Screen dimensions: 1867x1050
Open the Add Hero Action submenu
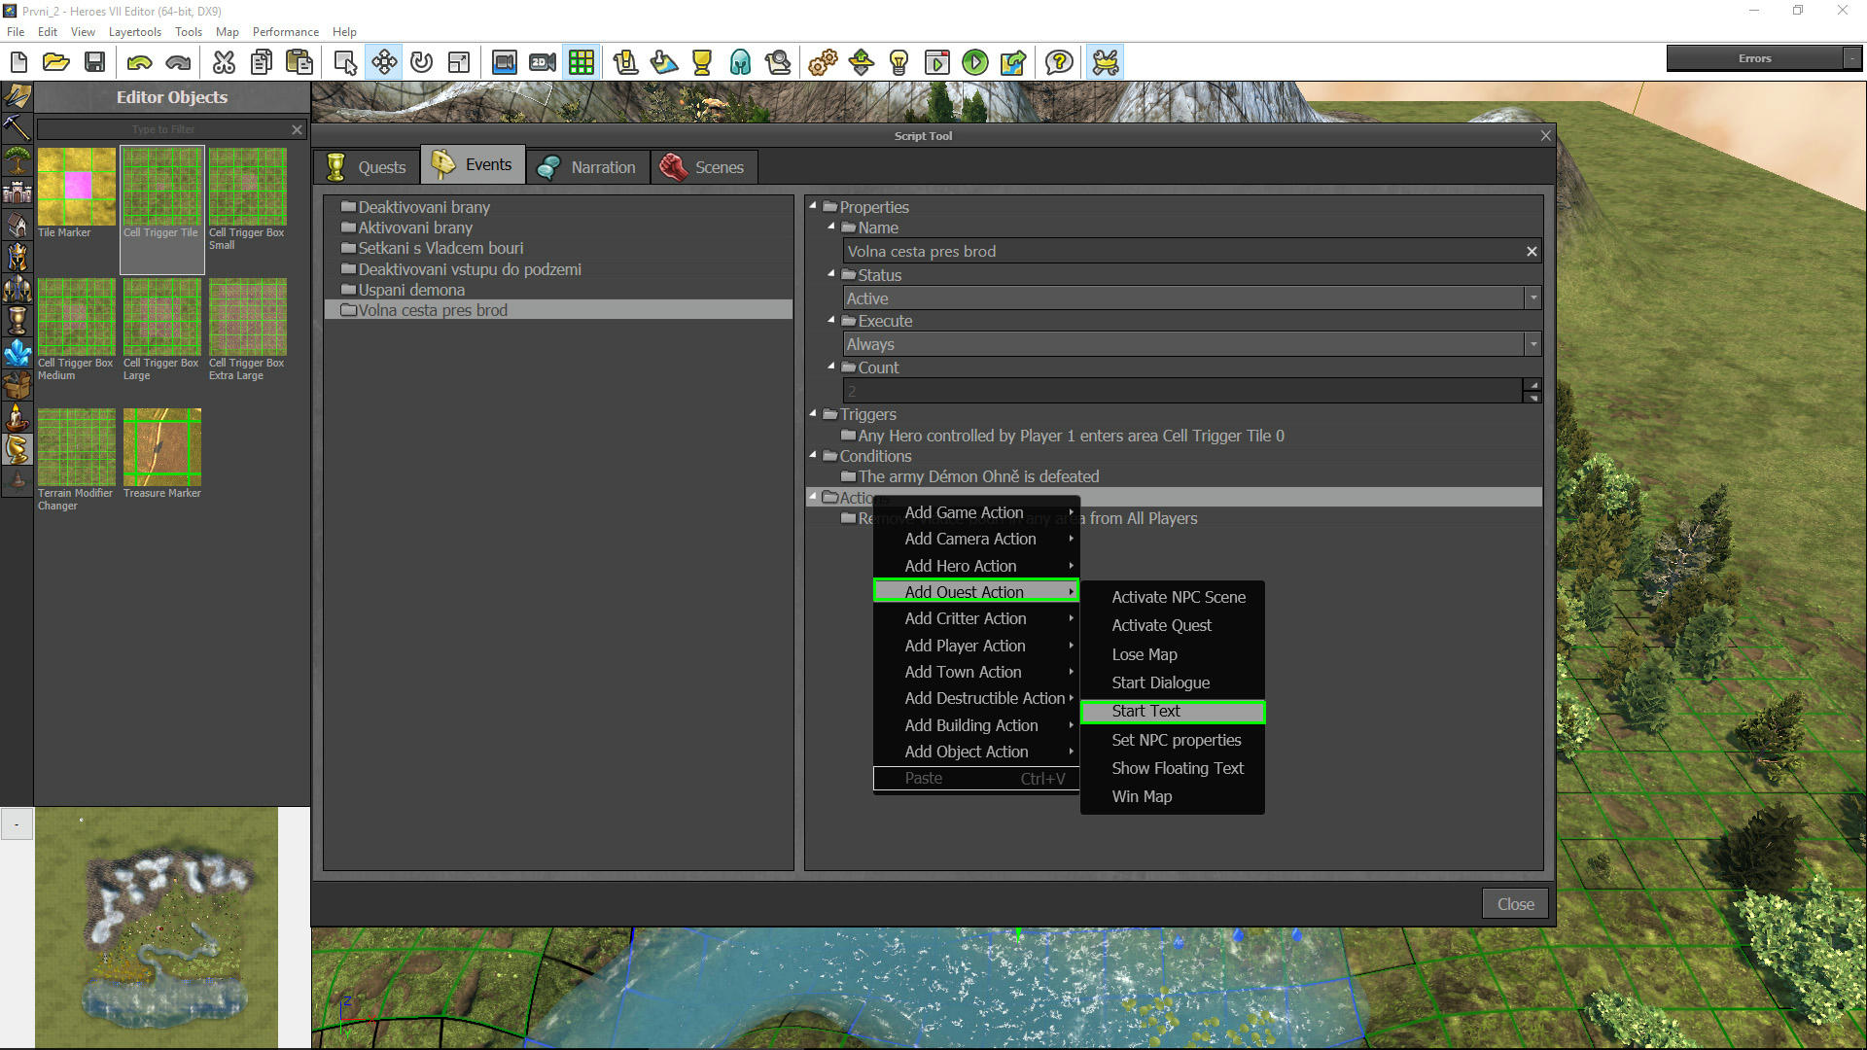tap(976, 566)
